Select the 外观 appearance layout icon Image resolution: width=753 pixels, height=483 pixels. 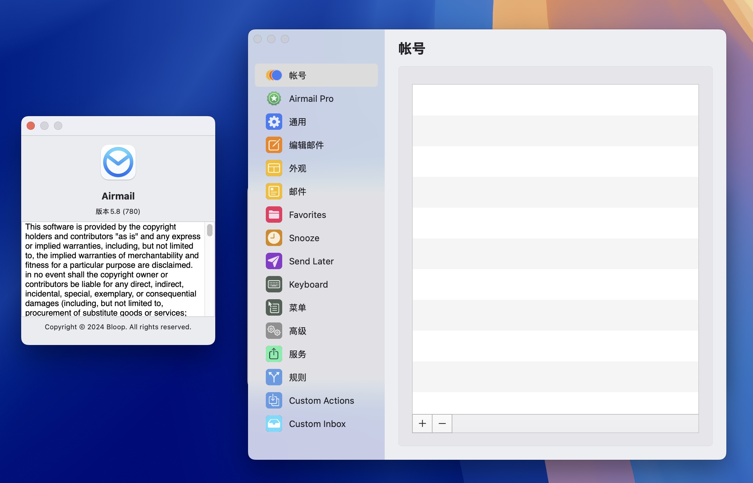click(274, 168)
